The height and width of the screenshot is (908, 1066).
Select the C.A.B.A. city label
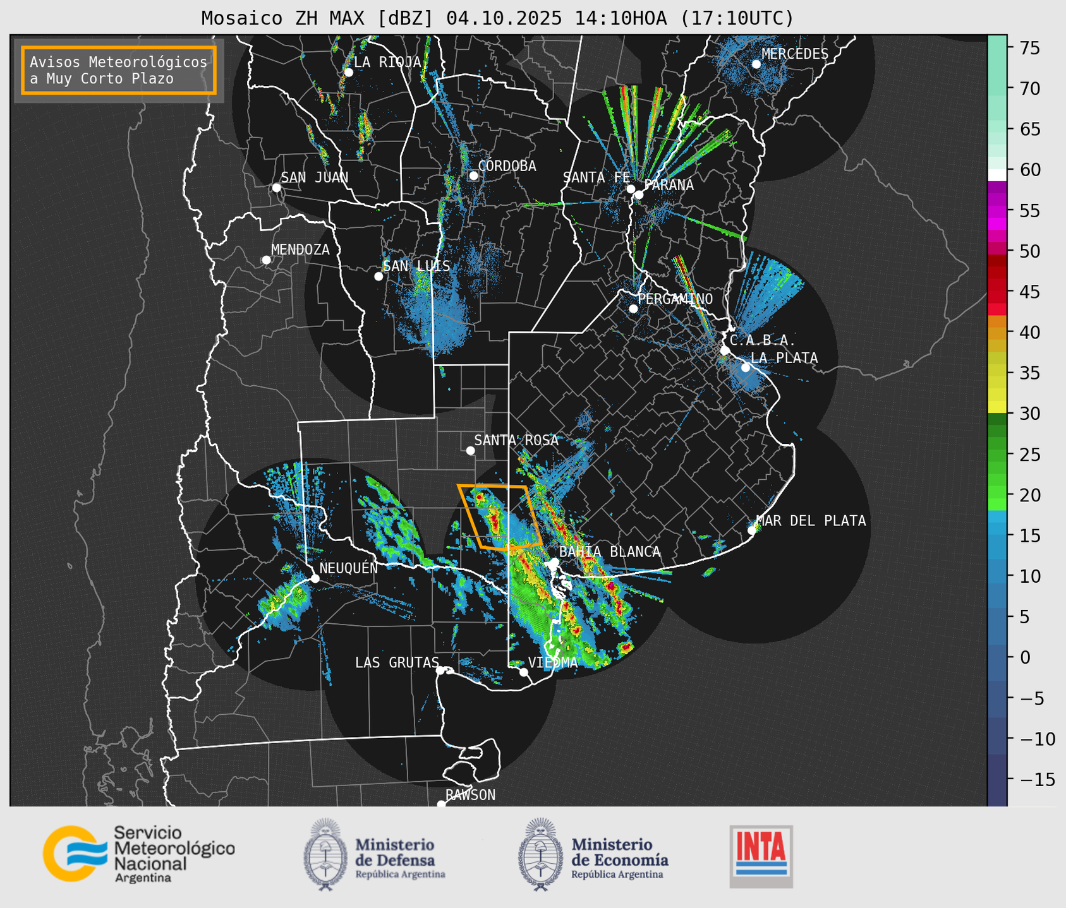763,340
